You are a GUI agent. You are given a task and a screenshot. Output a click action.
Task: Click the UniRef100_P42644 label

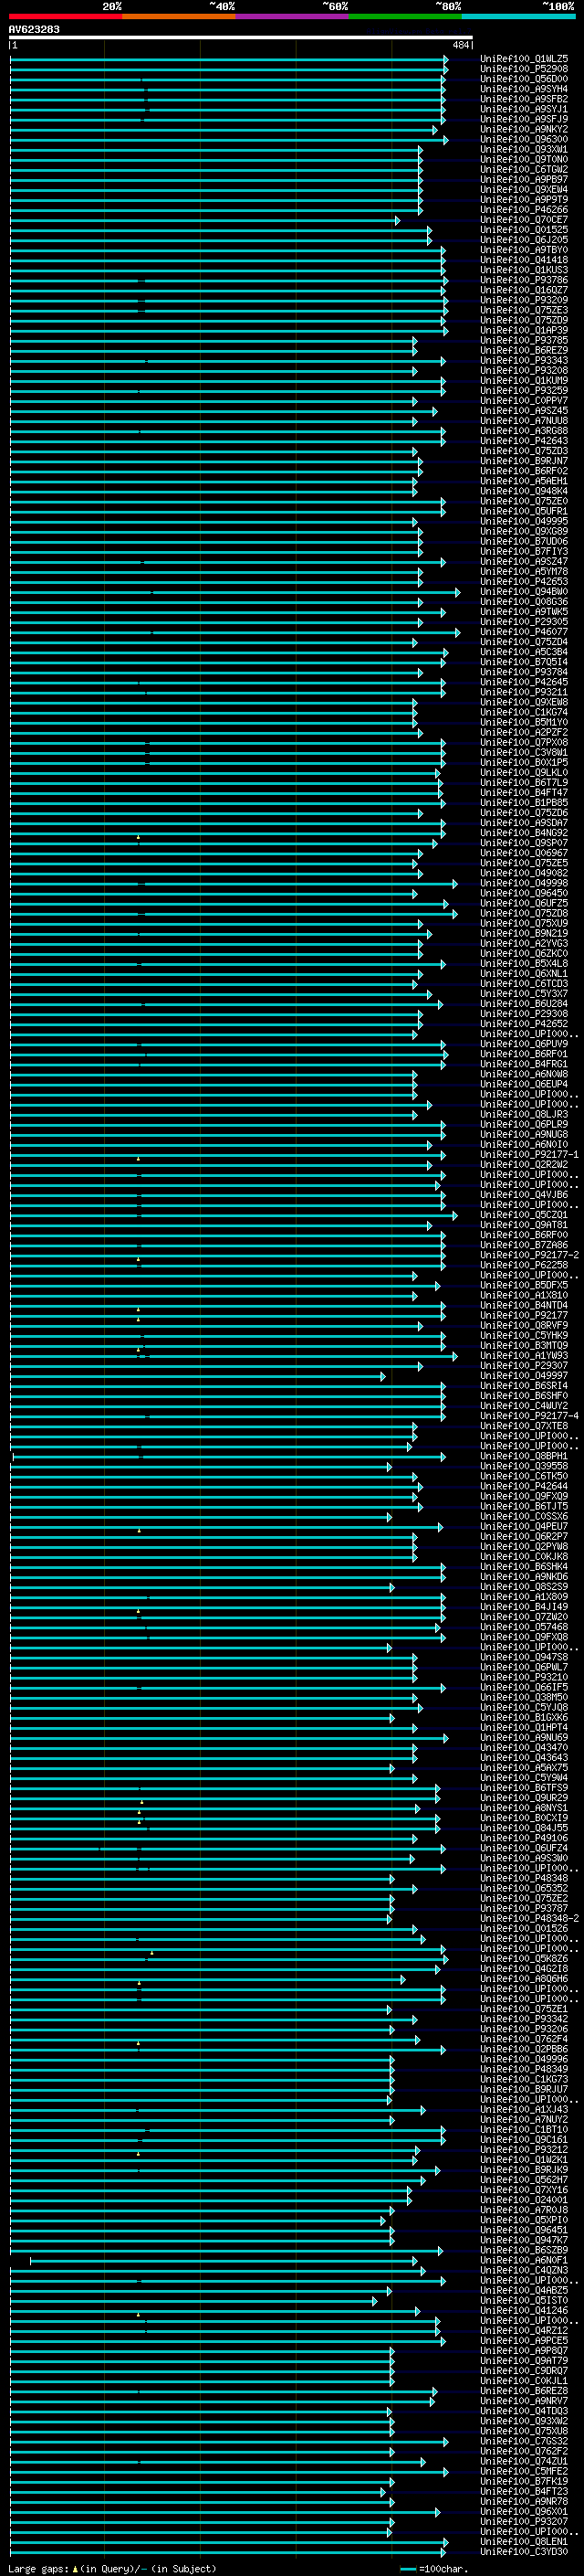(x=524, y=1486)
